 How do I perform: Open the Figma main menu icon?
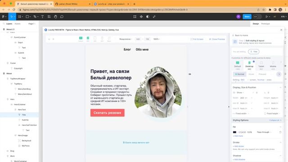point(3,17)
